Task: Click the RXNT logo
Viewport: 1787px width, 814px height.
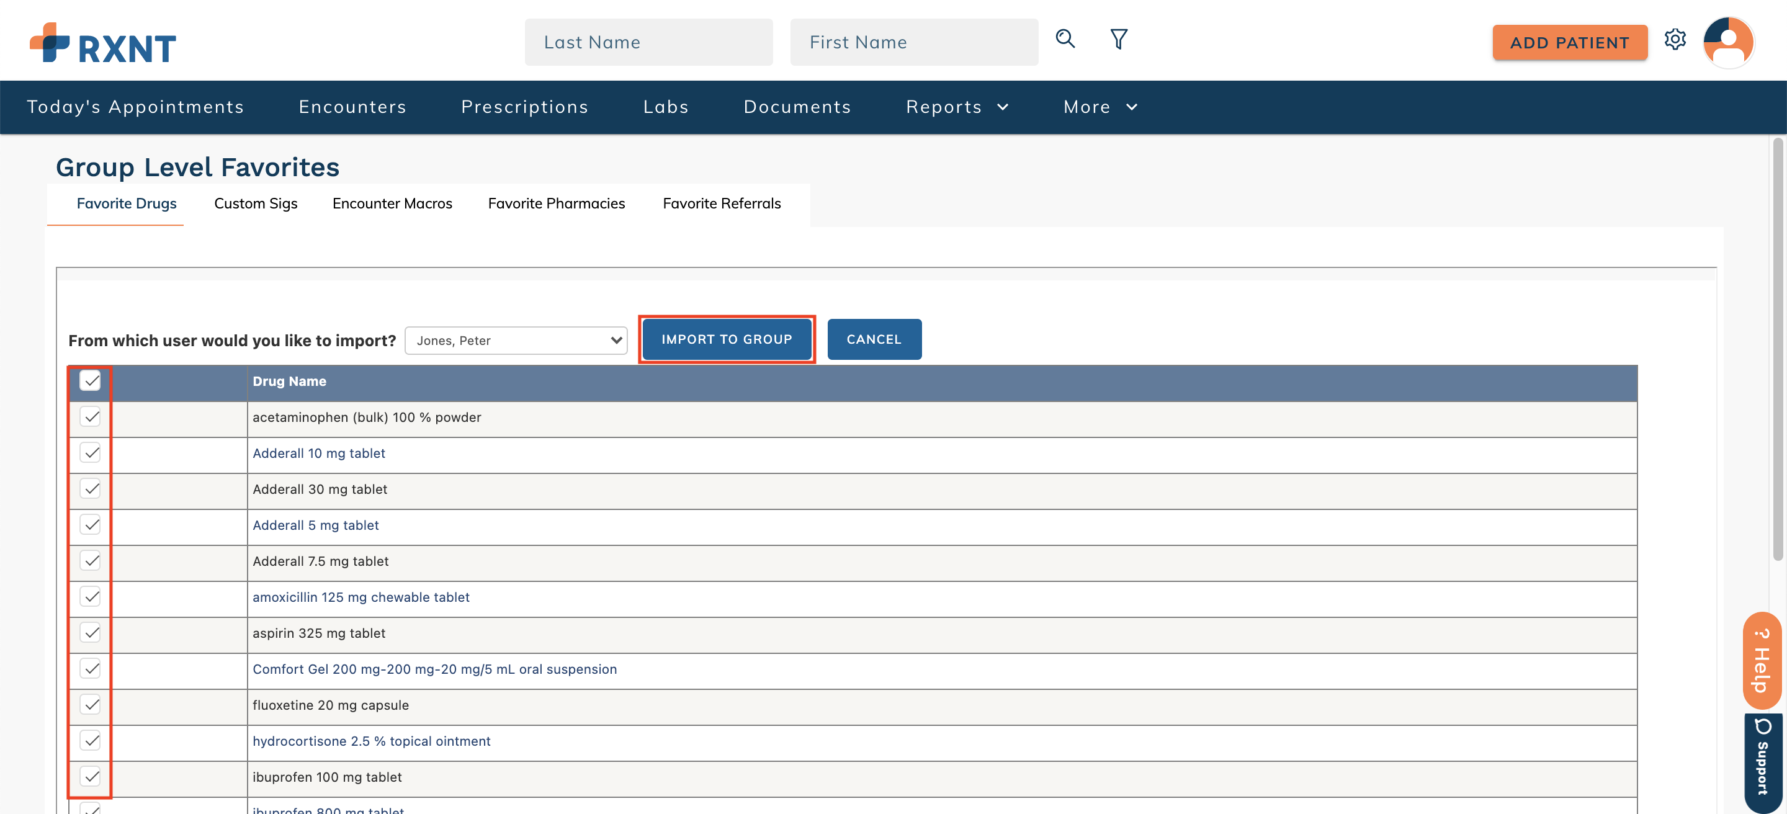Action: click(102, 43)
